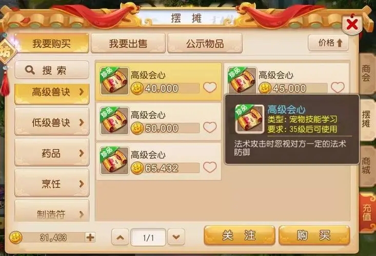Favorite the 65,432 item via heart
Image resolution: width=376 pixels, height=256 pixels.
click(x=210, y=167)
